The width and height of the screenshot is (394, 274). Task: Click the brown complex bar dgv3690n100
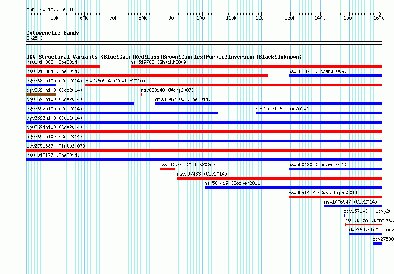[41, 94]
